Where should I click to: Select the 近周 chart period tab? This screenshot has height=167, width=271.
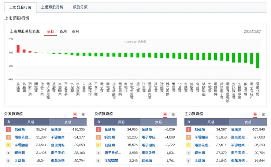[x=63, y=31]
